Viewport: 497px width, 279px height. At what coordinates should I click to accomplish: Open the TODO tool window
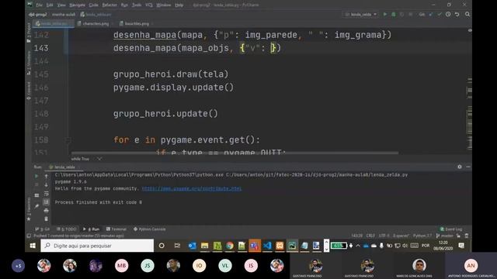pos(67,229)
